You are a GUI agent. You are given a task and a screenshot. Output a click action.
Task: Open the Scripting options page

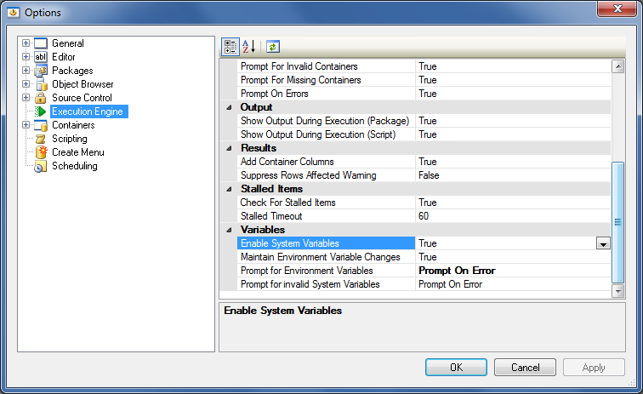pos(69,139)
